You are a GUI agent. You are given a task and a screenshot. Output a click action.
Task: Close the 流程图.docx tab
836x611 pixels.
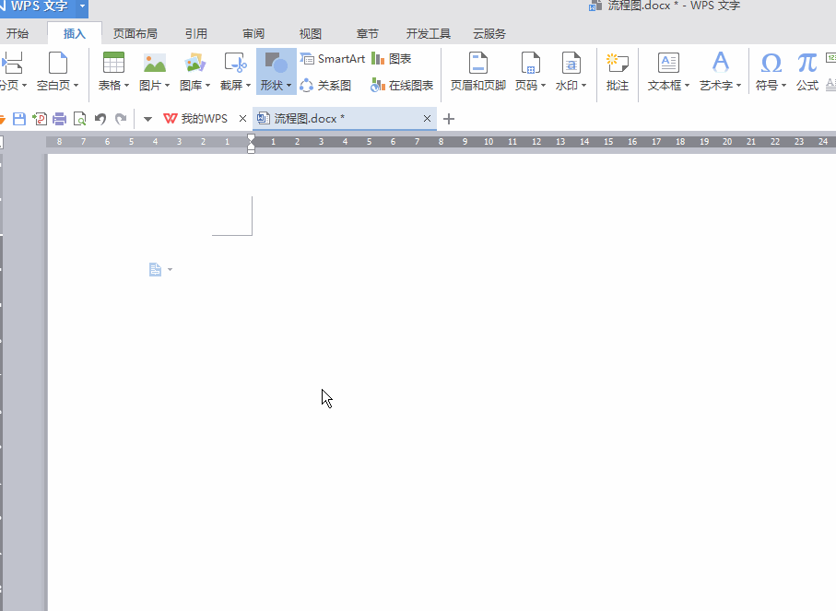(x=427, y=118)
